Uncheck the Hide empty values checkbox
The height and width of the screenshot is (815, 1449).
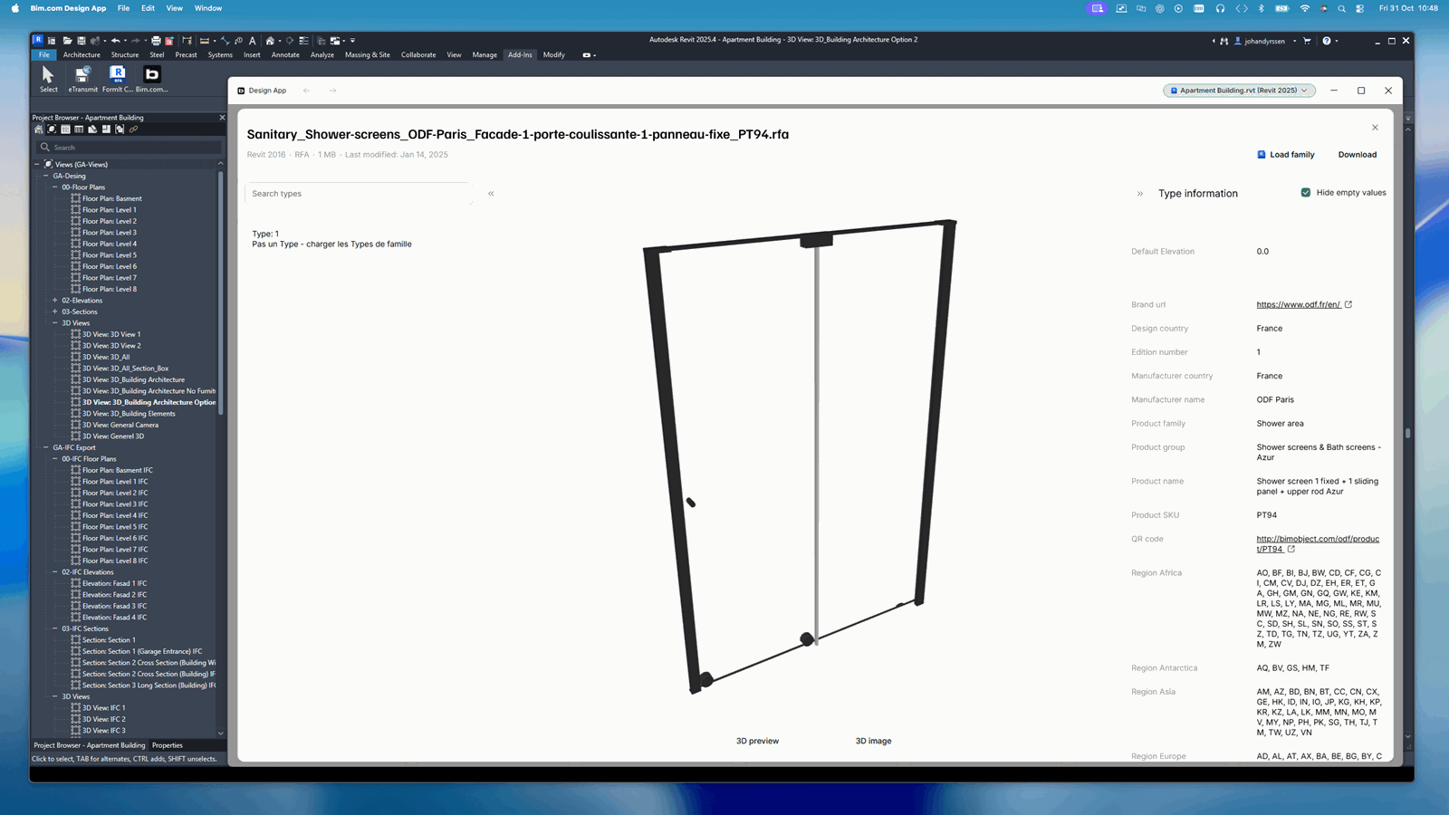pos(1305,192)
